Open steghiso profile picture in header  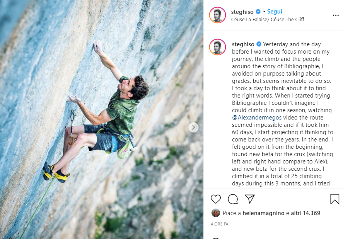click(x=217, y=15)
